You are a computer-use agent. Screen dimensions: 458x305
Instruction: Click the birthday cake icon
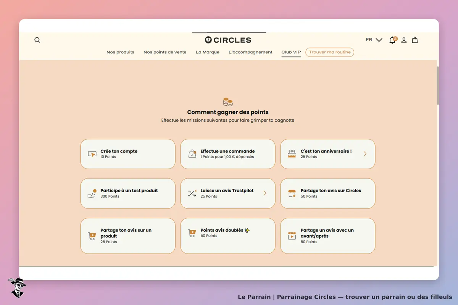tap(292, 154)
